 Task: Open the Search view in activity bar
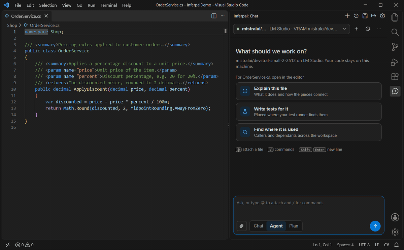coord(395,32)
